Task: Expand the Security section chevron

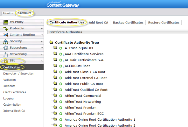Action: click(42, 41)
